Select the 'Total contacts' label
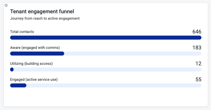Viewport: 211px width, 110px height. (x=22, y=32)
